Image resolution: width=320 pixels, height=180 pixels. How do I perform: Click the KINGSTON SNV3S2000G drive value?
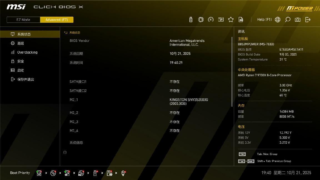pyautogui.click(x=189, y=102)
